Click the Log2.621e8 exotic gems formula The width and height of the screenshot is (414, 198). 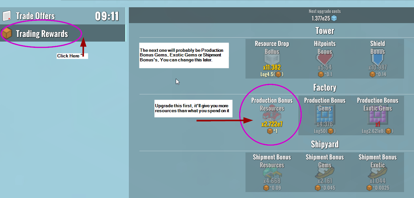[378, 131]
